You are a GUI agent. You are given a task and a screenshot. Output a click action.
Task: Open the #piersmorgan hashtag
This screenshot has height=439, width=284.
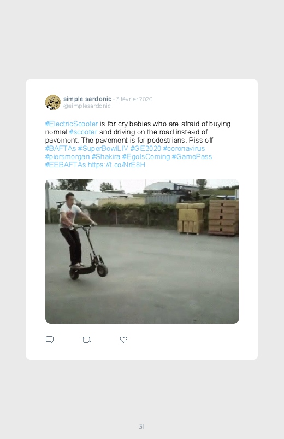click(67, 156)
